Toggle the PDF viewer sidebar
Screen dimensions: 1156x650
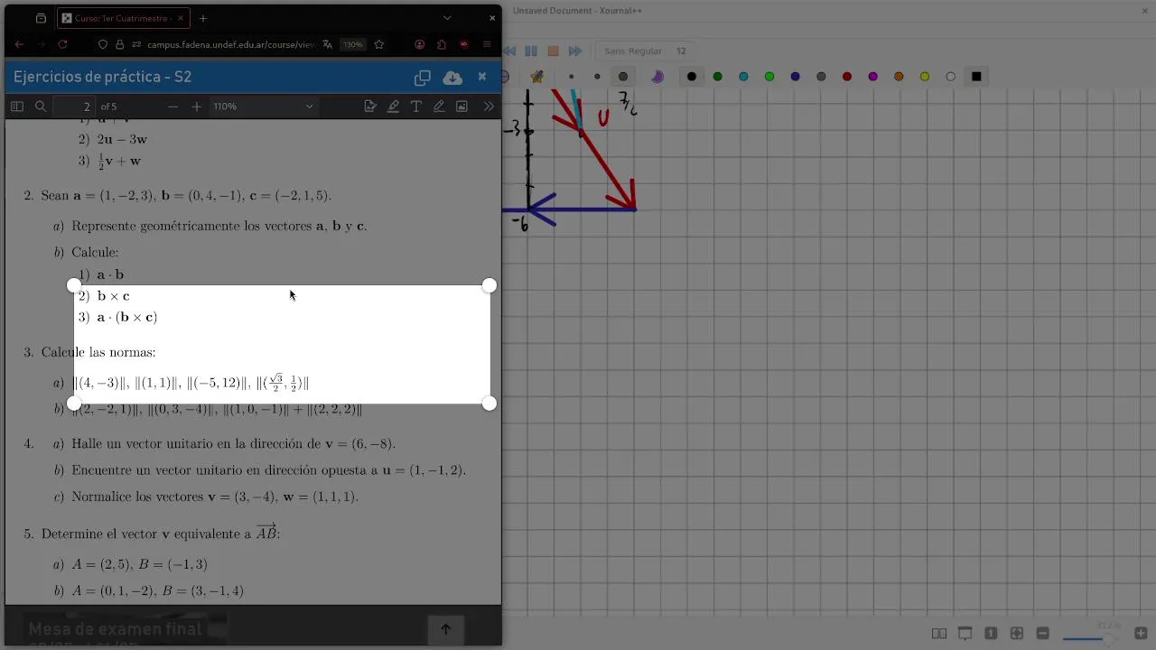(x=16, y=107)
